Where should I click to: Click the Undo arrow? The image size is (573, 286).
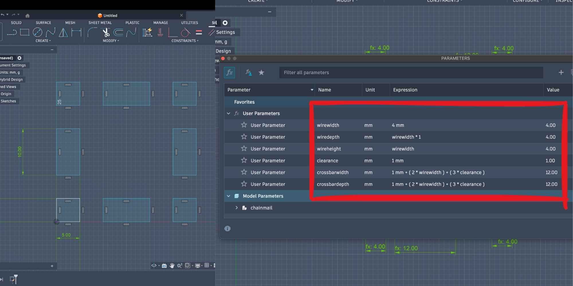[x=3, y=15]
